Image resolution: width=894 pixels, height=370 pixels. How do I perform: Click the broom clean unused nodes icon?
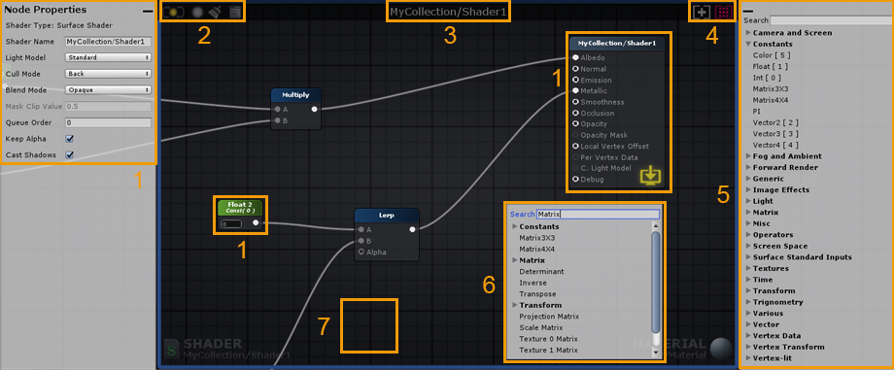pos(215,12)
